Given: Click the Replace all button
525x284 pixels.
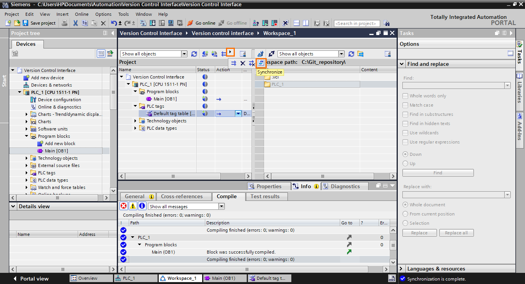Looking at the screenshot, I should 456,232.
